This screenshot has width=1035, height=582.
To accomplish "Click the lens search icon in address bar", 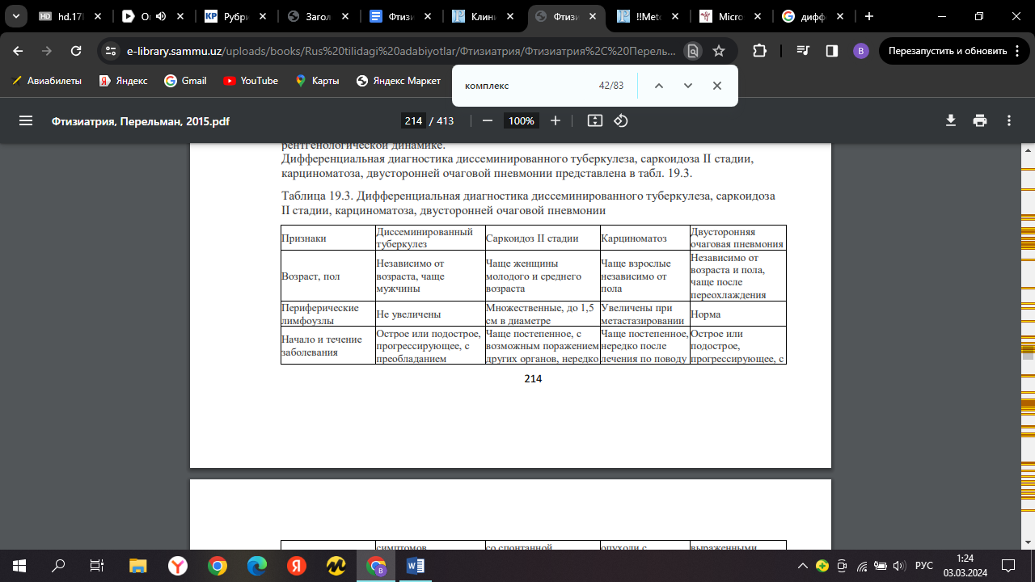I will [x=693, y=51].
